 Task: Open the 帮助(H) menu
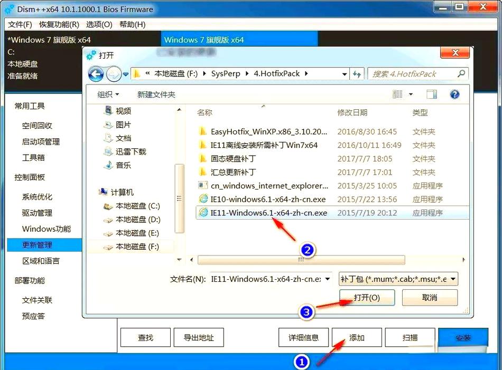132,25
